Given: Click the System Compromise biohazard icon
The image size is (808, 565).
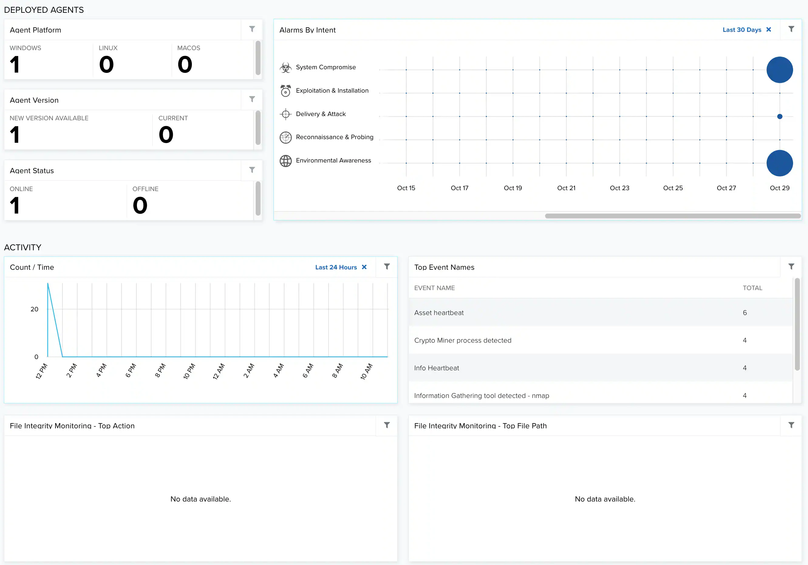Looking at the screenshot, I should pos(285,67).
